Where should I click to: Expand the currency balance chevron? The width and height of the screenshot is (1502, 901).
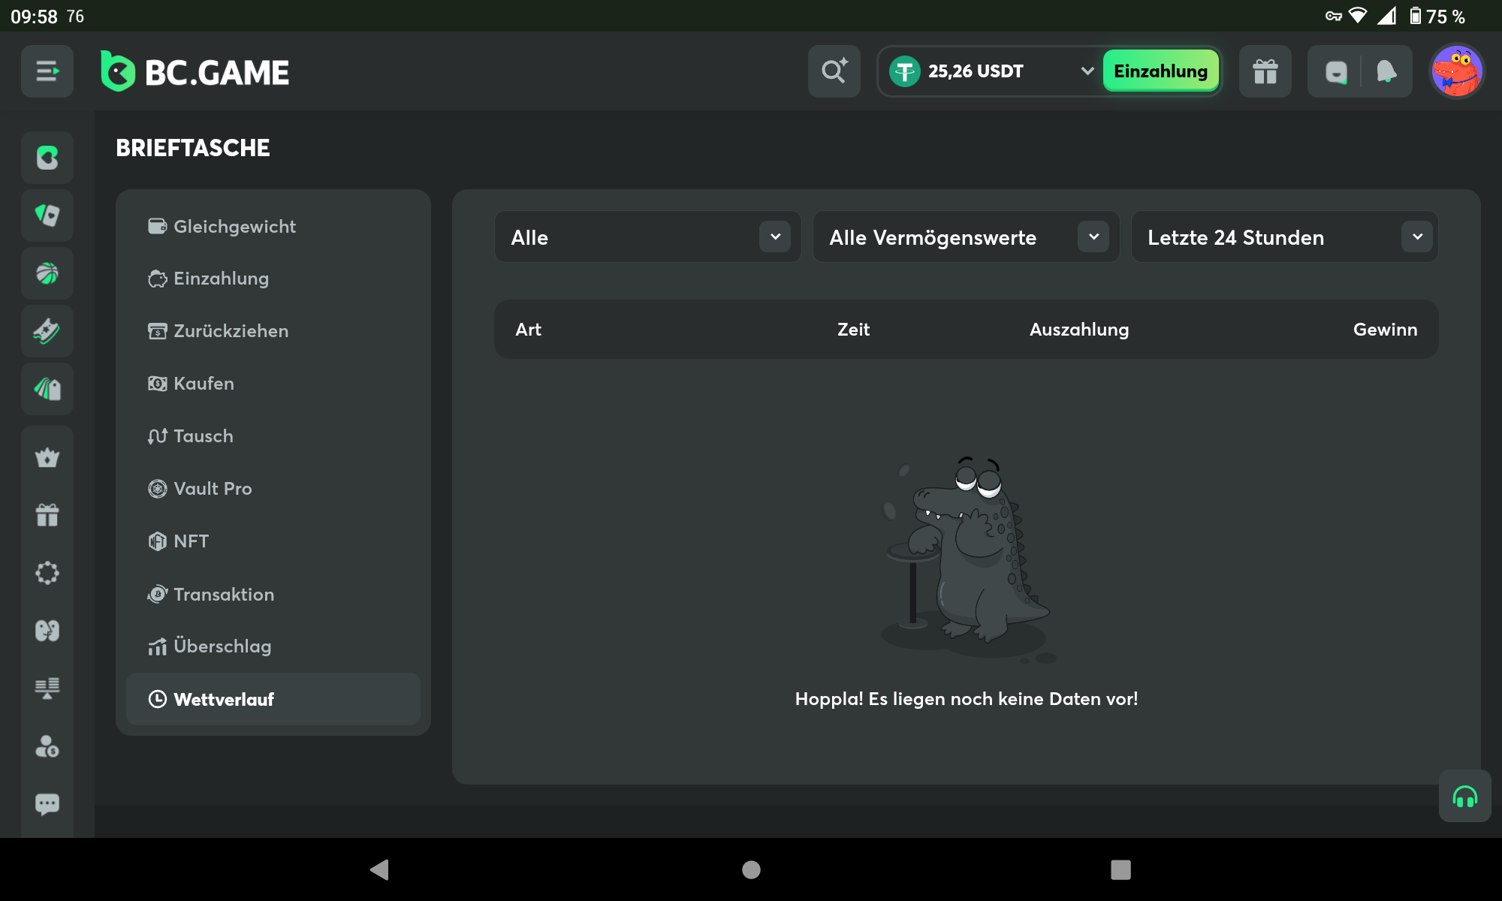click(1087, 71)
